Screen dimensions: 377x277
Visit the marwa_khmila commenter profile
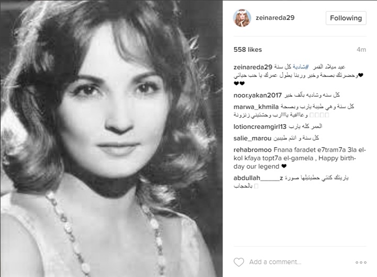(x=256, y=107)
